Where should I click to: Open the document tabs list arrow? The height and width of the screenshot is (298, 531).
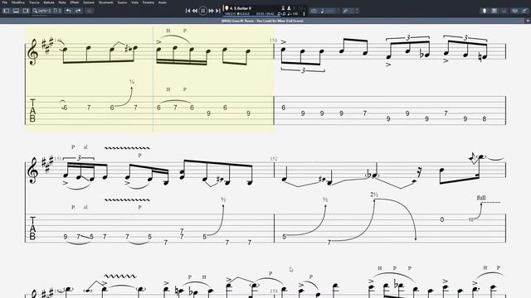[528, 21]
